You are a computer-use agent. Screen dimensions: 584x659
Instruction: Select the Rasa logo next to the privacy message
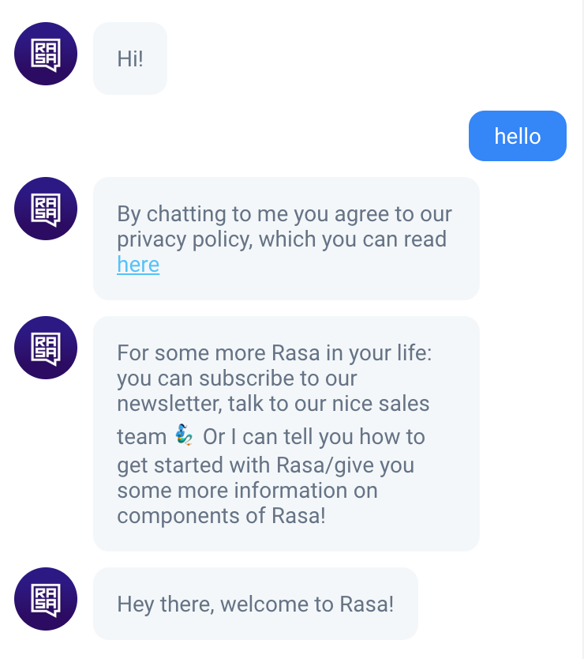point(45,209)
